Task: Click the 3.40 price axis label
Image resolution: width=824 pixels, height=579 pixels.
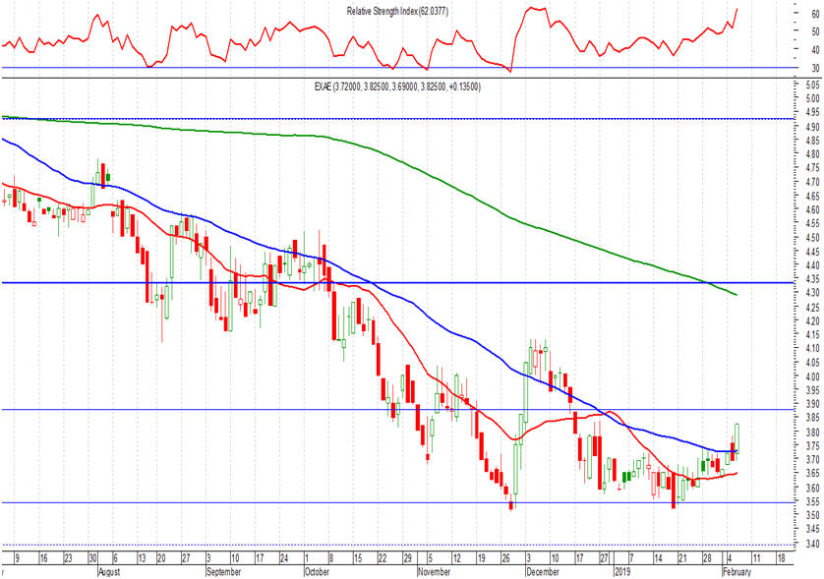Action: 812,543
